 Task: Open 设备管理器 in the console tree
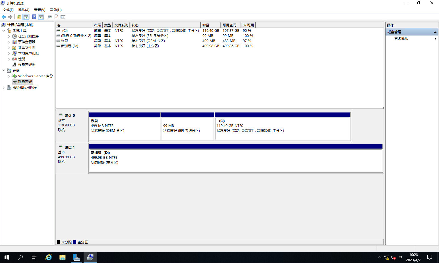pyautogui.click(x=26, y=65)
